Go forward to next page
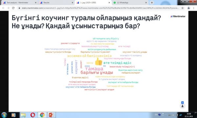This screenshot has height=118, width=197. click(8, 8)
